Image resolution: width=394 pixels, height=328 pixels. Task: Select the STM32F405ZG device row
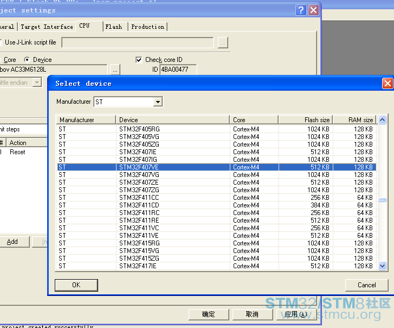click(x=217, y=144)
